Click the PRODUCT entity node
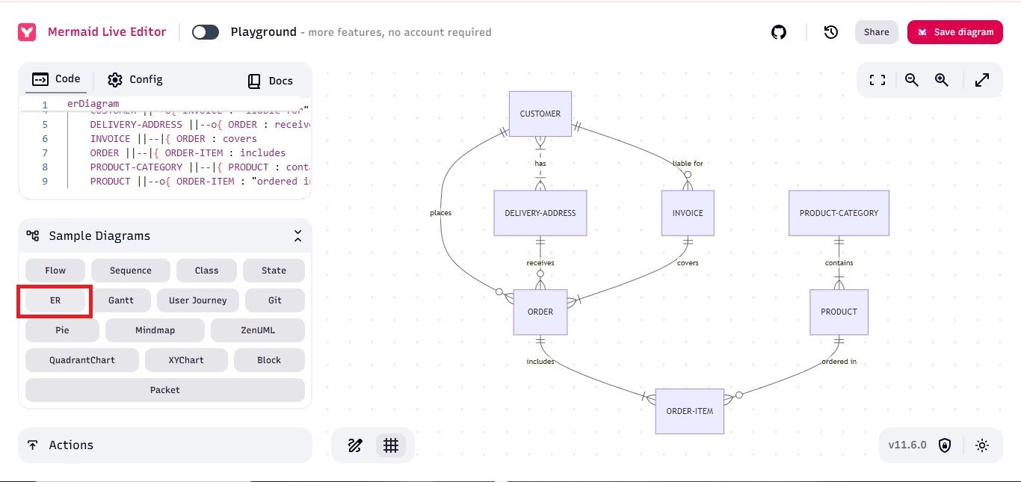 coord(839,312)
